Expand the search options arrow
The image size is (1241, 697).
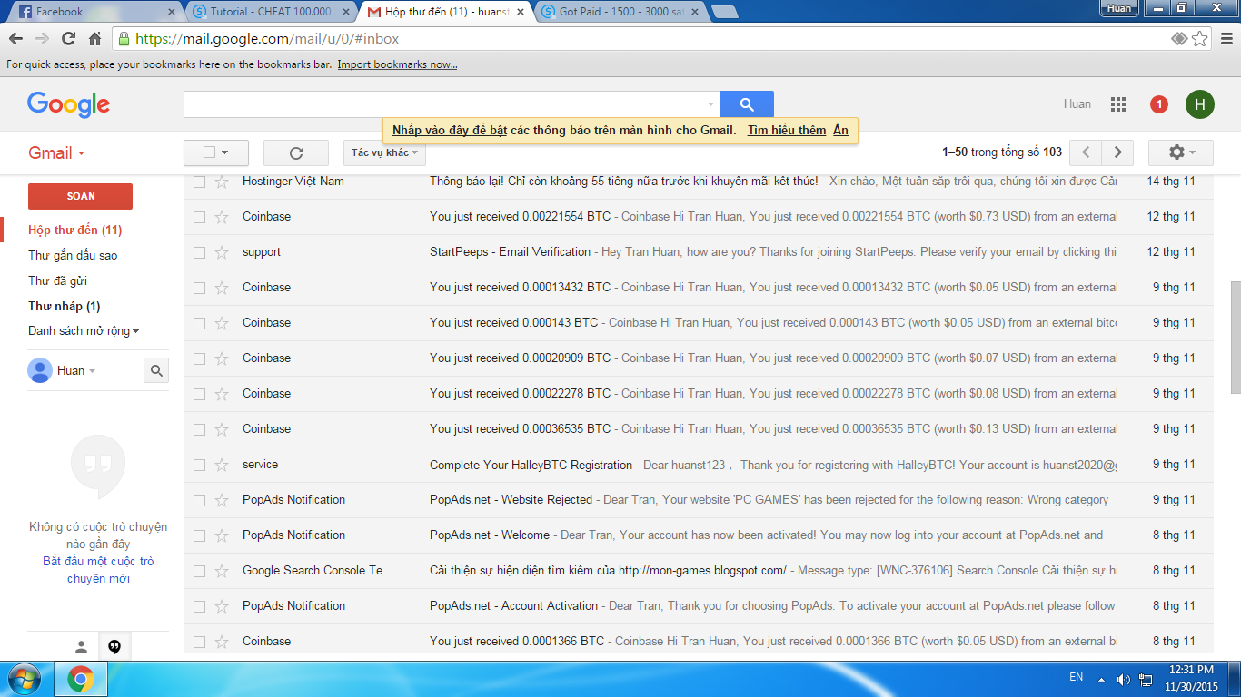click(x=710, y=104)
